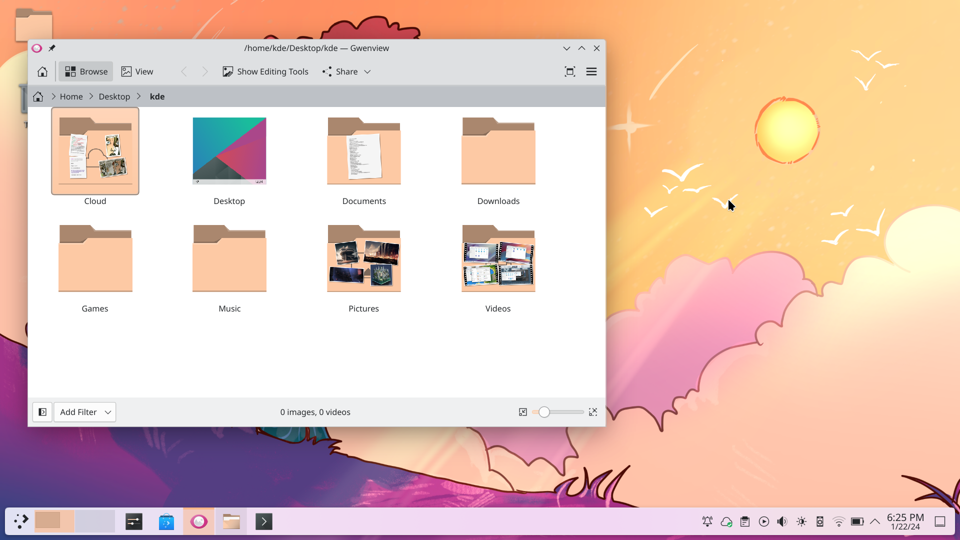Click the home start page icon
This screenshot has height=540, width=960.
tap(42, 71)
